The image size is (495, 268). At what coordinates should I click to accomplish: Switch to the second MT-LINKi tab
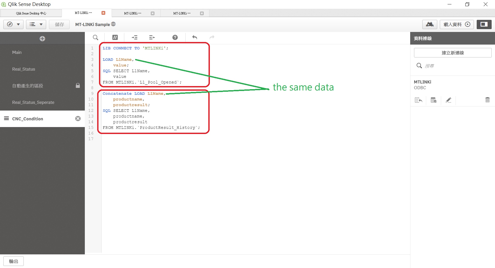[x=133, y=13]
